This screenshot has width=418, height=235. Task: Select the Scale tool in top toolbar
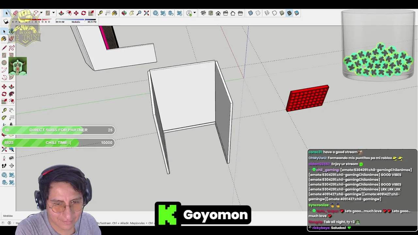pos(91,13)
